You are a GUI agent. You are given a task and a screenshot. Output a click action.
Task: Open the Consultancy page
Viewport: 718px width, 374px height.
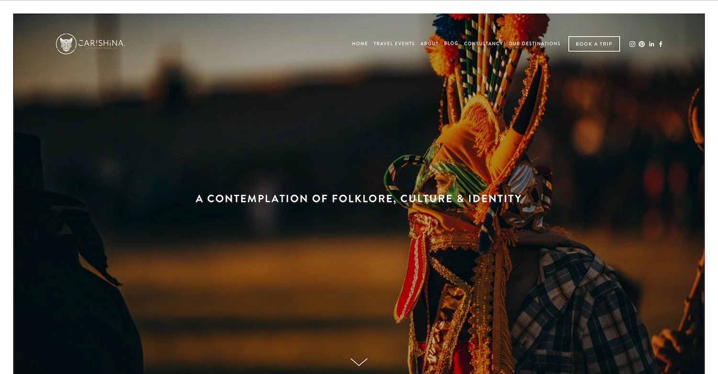click(x=483, y=44)
